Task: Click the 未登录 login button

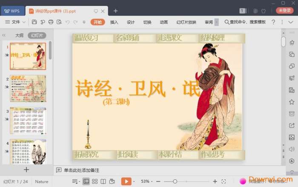Action: click(284, 11)
